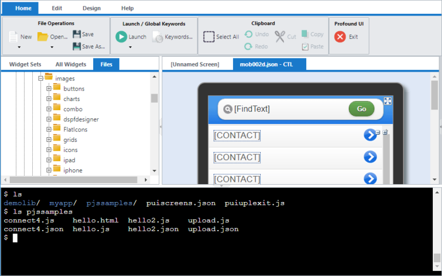
Task: Open Global Keywords with the Keywords icon
Action: coord(158,37)
